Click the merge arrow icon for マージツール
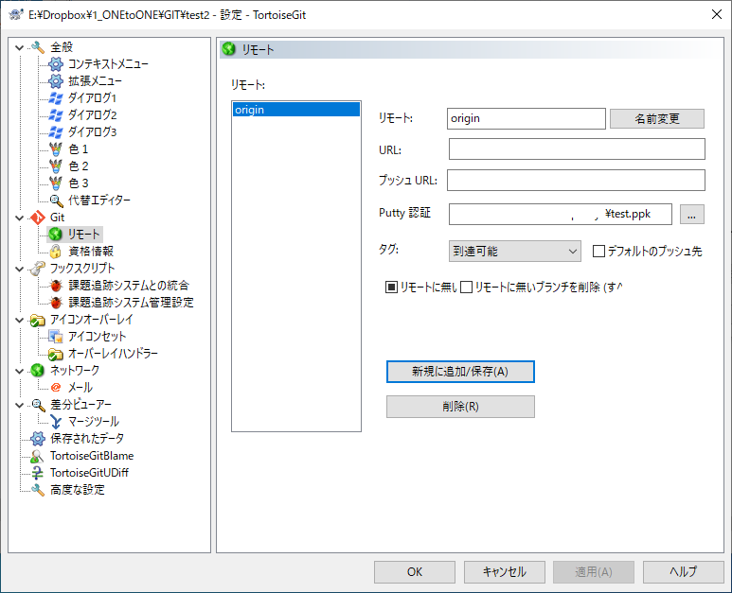The image size is (732, 593). [56, 422]
